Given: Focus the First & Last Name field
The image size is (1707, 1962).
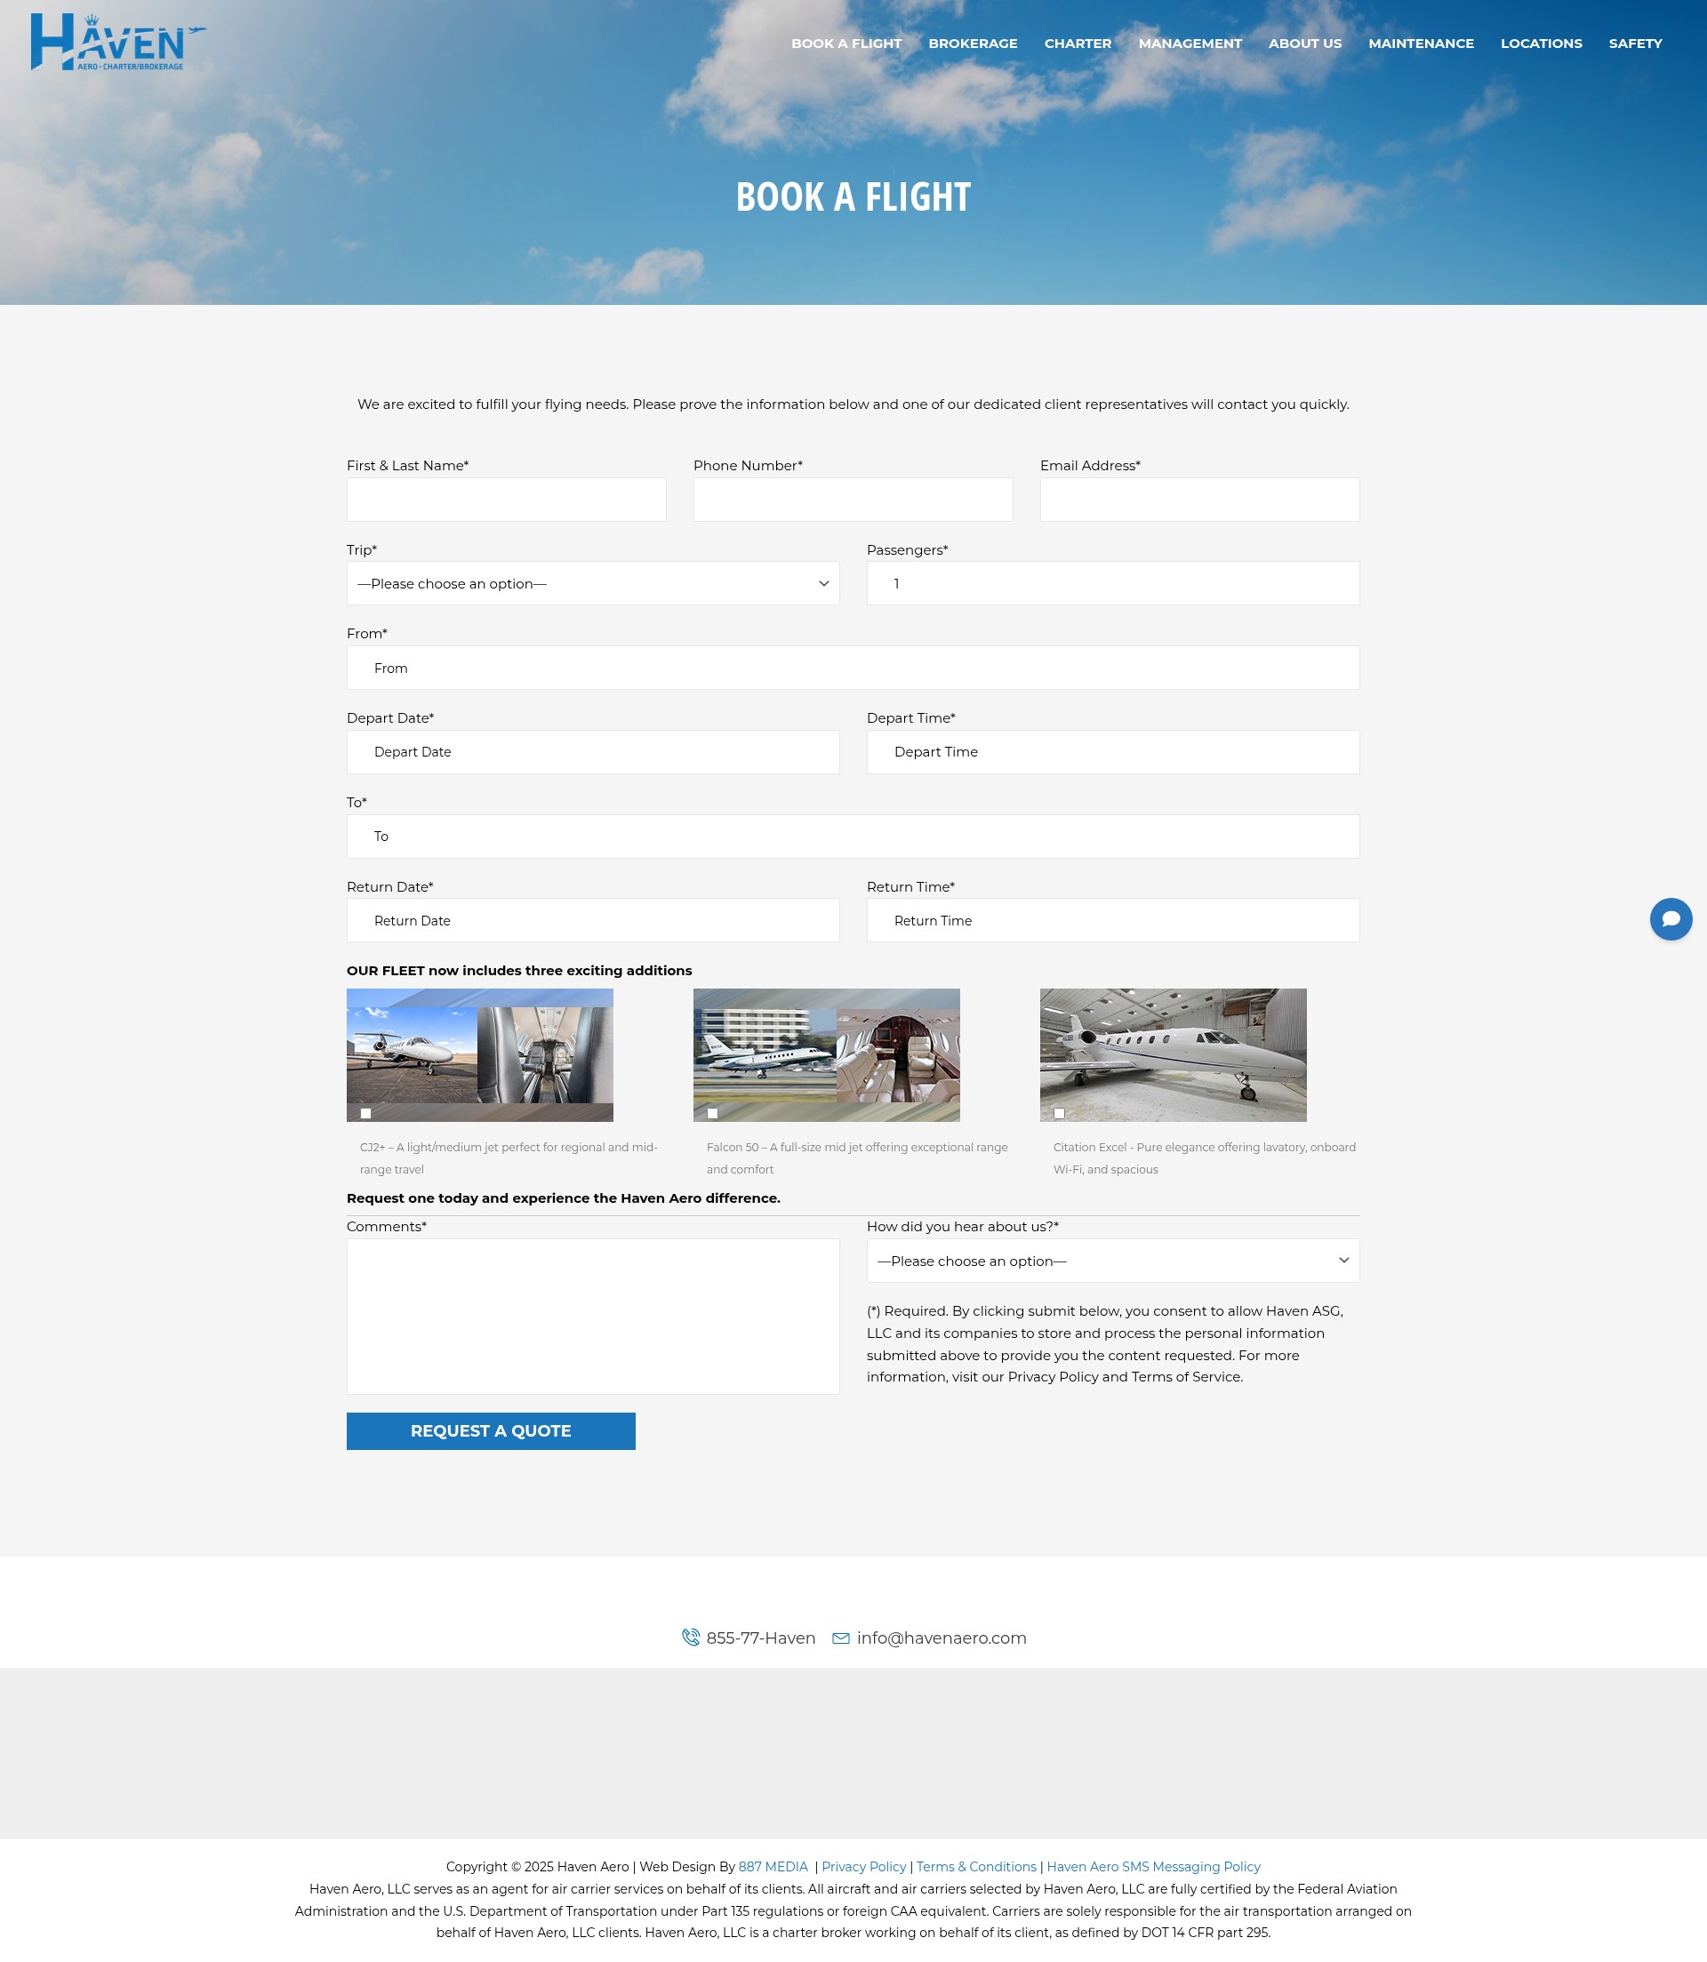Looking at the screenshot, I should pyautogui.click(x=506, y=499).
